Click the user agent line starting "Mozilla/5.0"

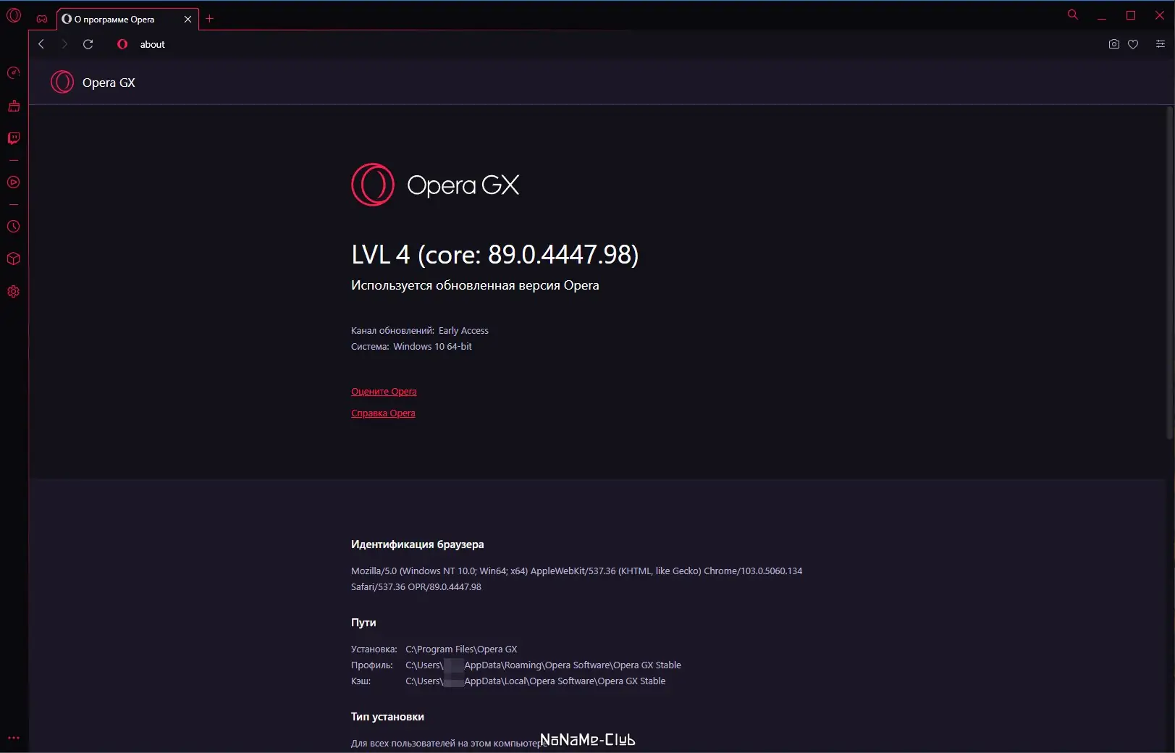(x=577, y=571)
